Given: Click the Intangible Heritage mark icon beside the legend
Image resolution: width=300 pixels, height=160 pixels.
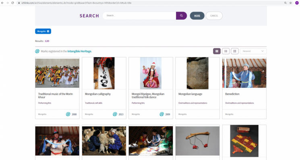Looking at the screenshot, I should 37,51.
